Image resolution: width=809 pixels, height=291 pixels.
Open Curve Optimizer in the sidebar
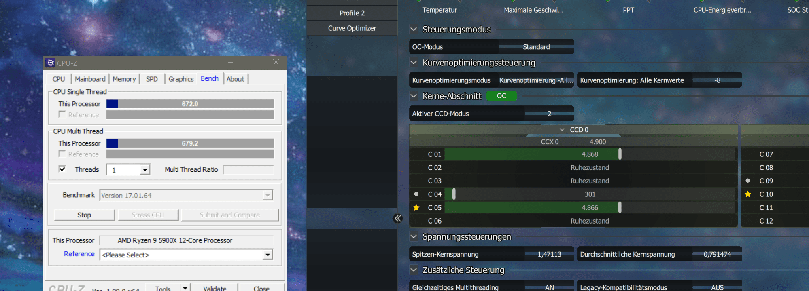(x=352, y=28)
